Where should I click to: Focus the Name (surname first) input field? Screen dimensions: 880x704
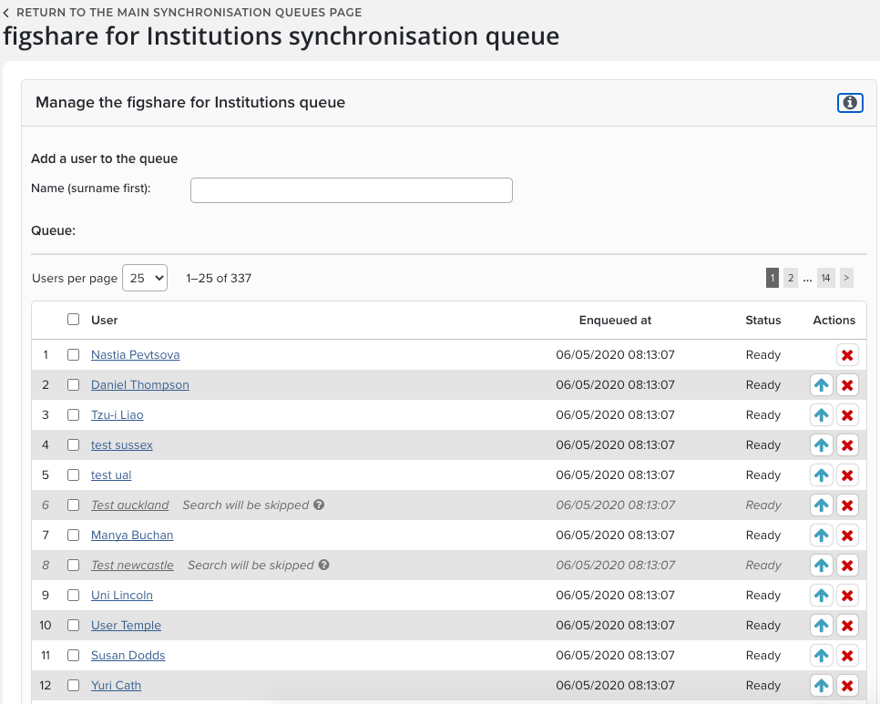click(351, 189)
